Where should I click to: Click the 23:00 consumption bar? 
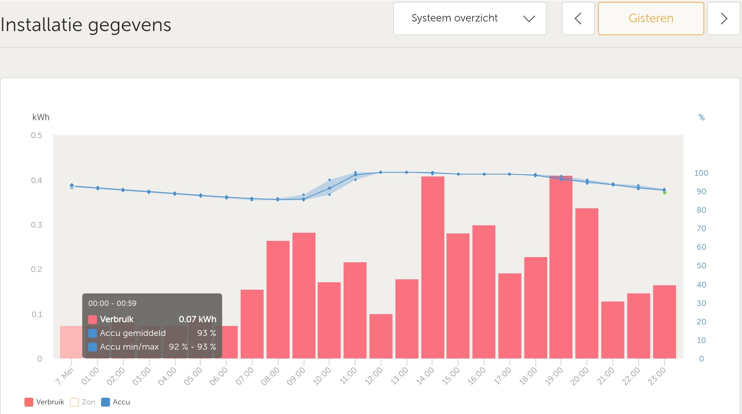[664, 322]
